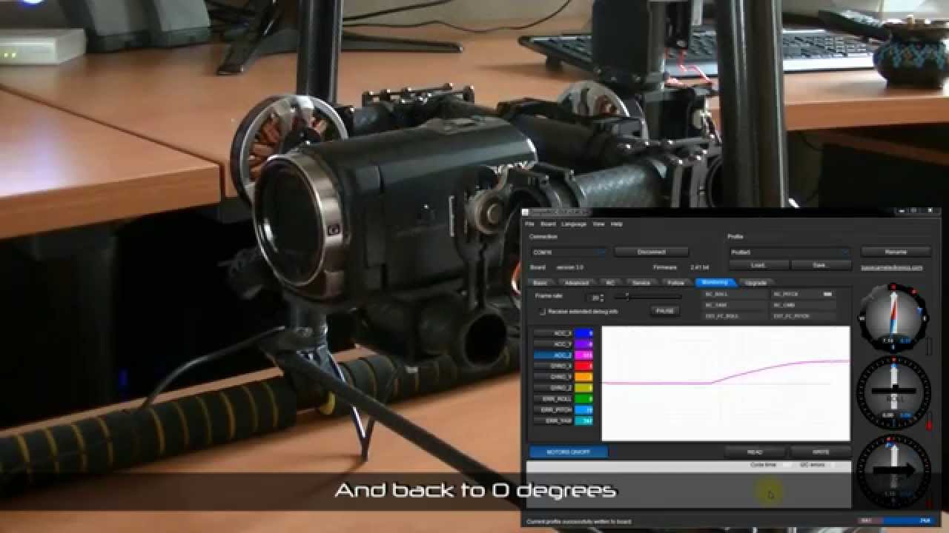The width and height of the screenshot is (949, 533).
Task: Click the PAUSE monitoring button
Action: 665,311
